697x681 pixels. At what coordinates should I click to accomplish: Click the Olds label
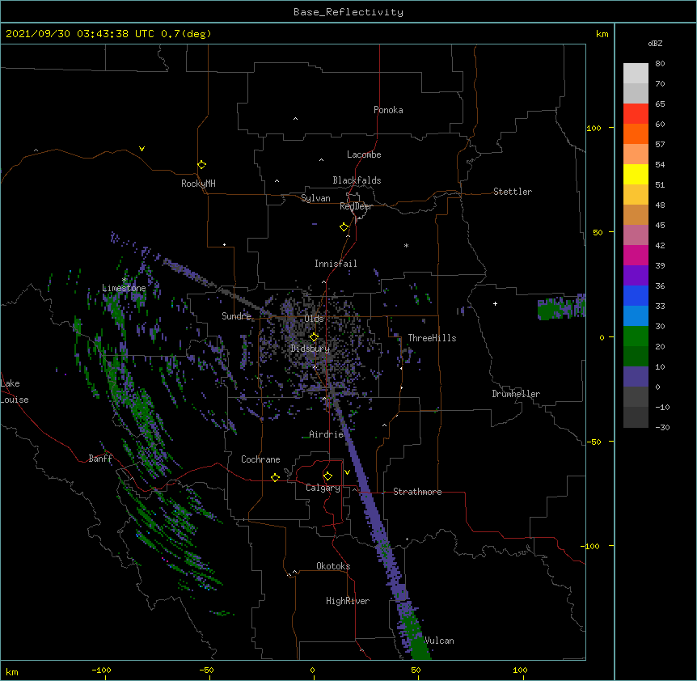tap(314, 319)
